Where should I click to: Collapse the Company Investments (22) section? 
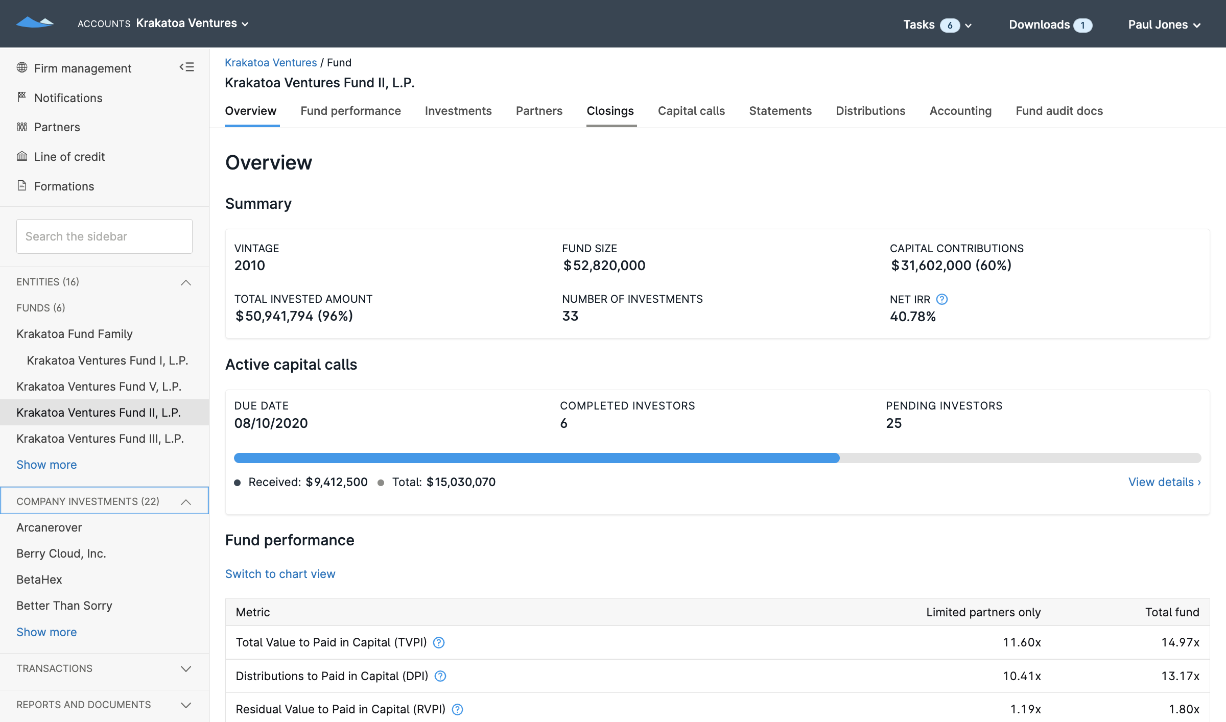104,501
